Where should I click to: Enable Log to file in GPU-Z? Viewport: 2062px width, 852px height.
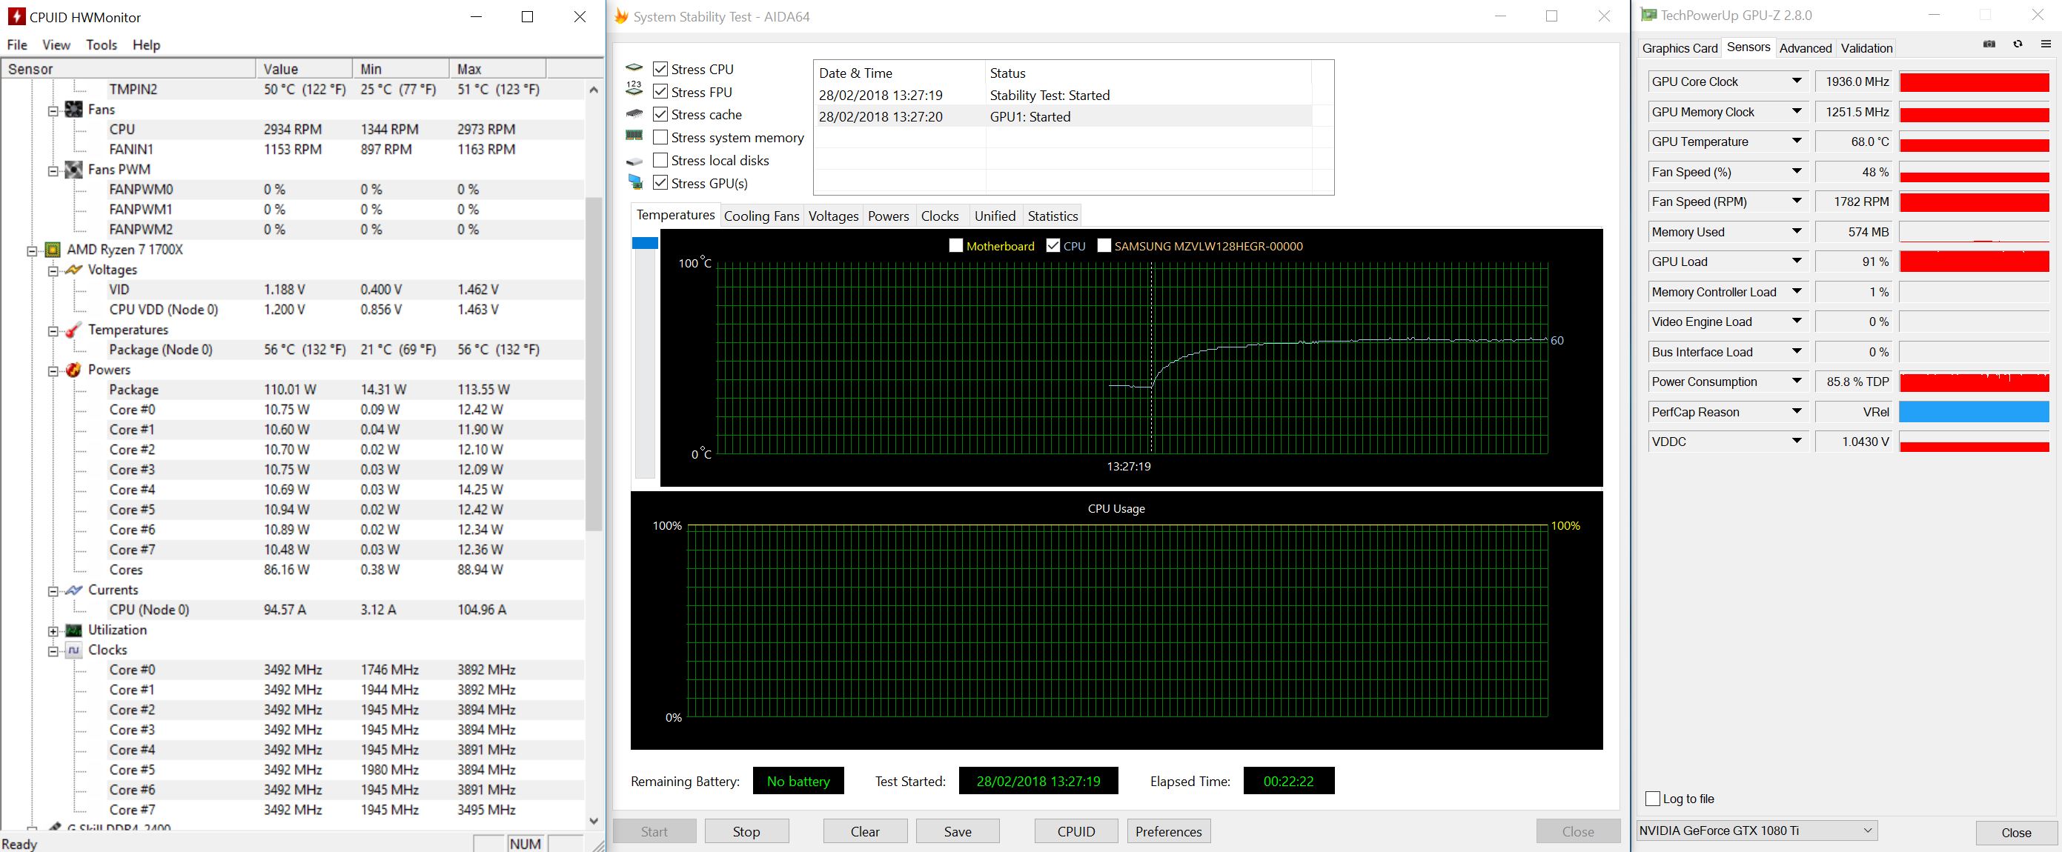[1652, 799]
